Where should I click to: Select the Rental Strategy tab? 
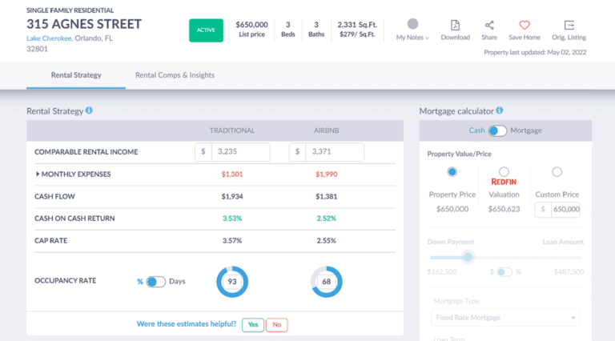[x=76, y=75]
